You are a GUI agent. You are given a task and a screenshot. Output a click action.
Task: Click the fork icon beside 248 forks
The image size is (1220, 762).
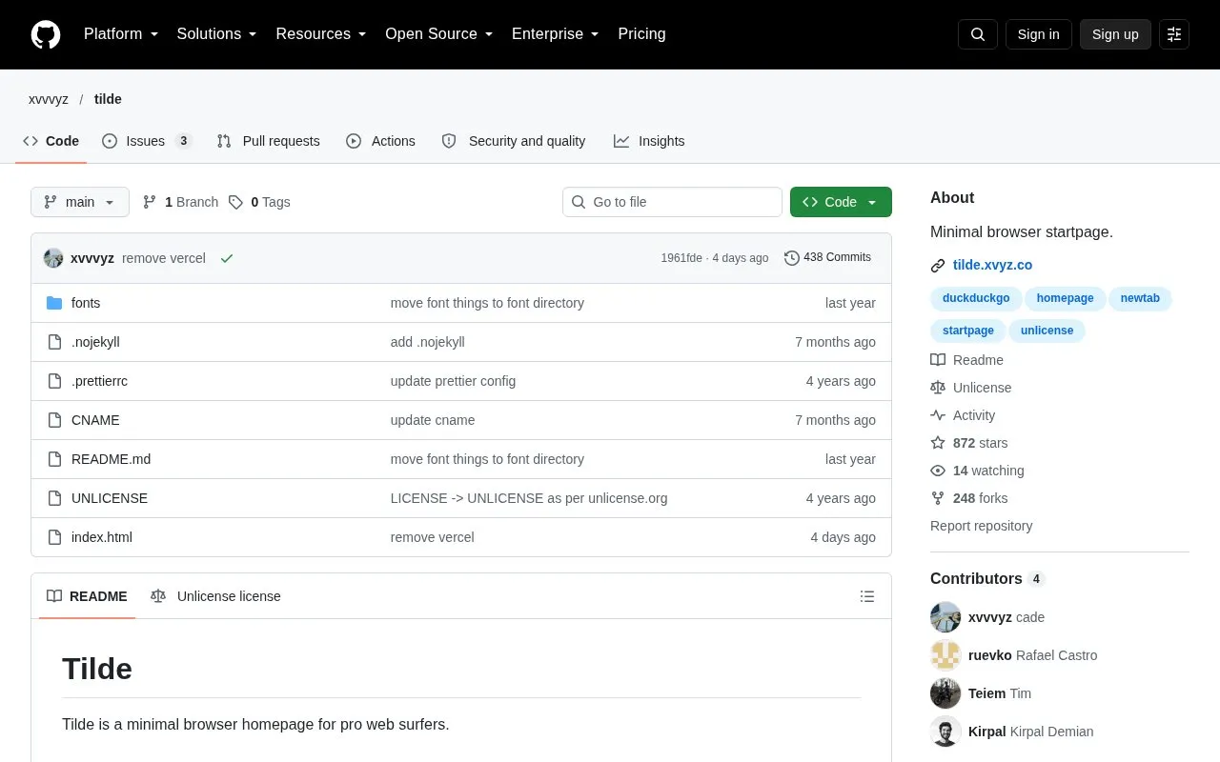coord(938,498)
